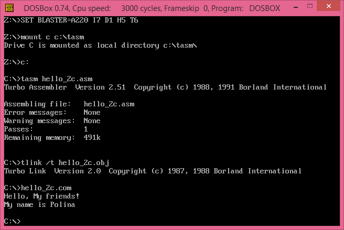Screen dimensions: 344x230
Task: Click the 'Hello, My friends!' output line
Action: pos(41,196)
